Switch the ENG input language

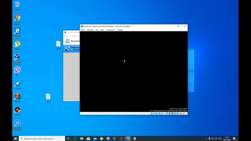[x=220, y=138]
